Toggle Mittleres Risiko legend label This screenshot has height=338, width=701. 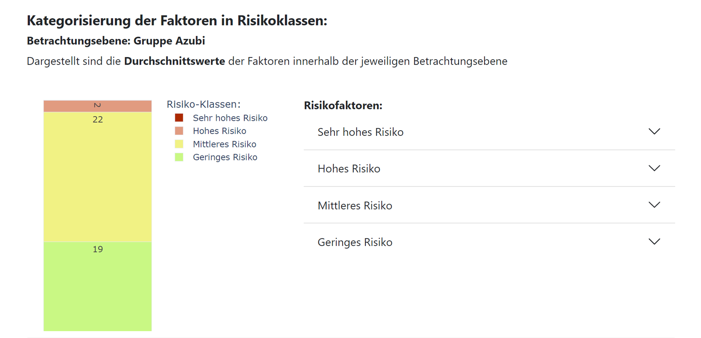click(x=224, y=144)
